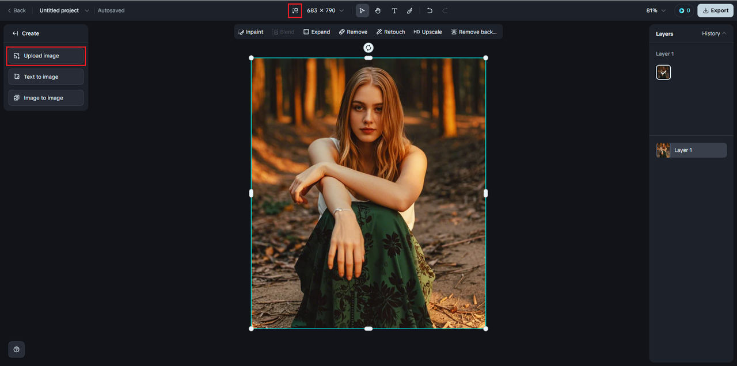Click Upload image
737x366 pixels.
pos(46,56)
